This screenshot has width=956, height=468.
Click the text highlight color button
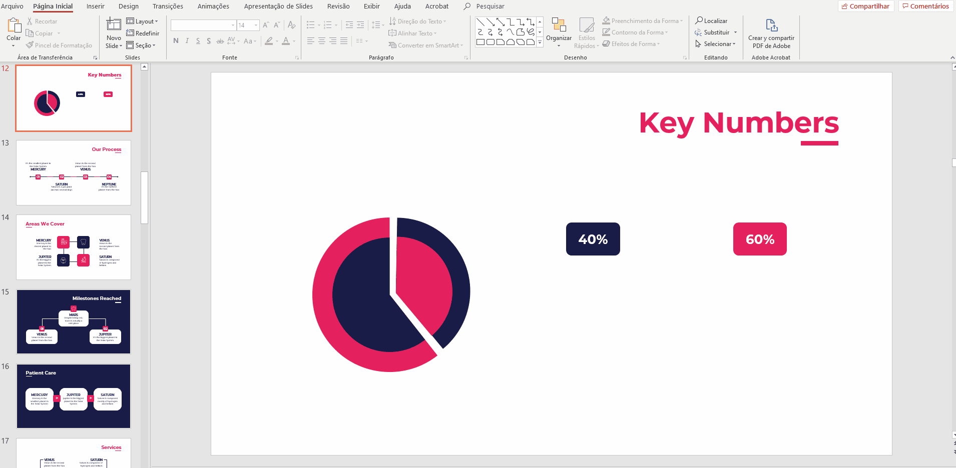pyautogui.click(x=269, y=41)
